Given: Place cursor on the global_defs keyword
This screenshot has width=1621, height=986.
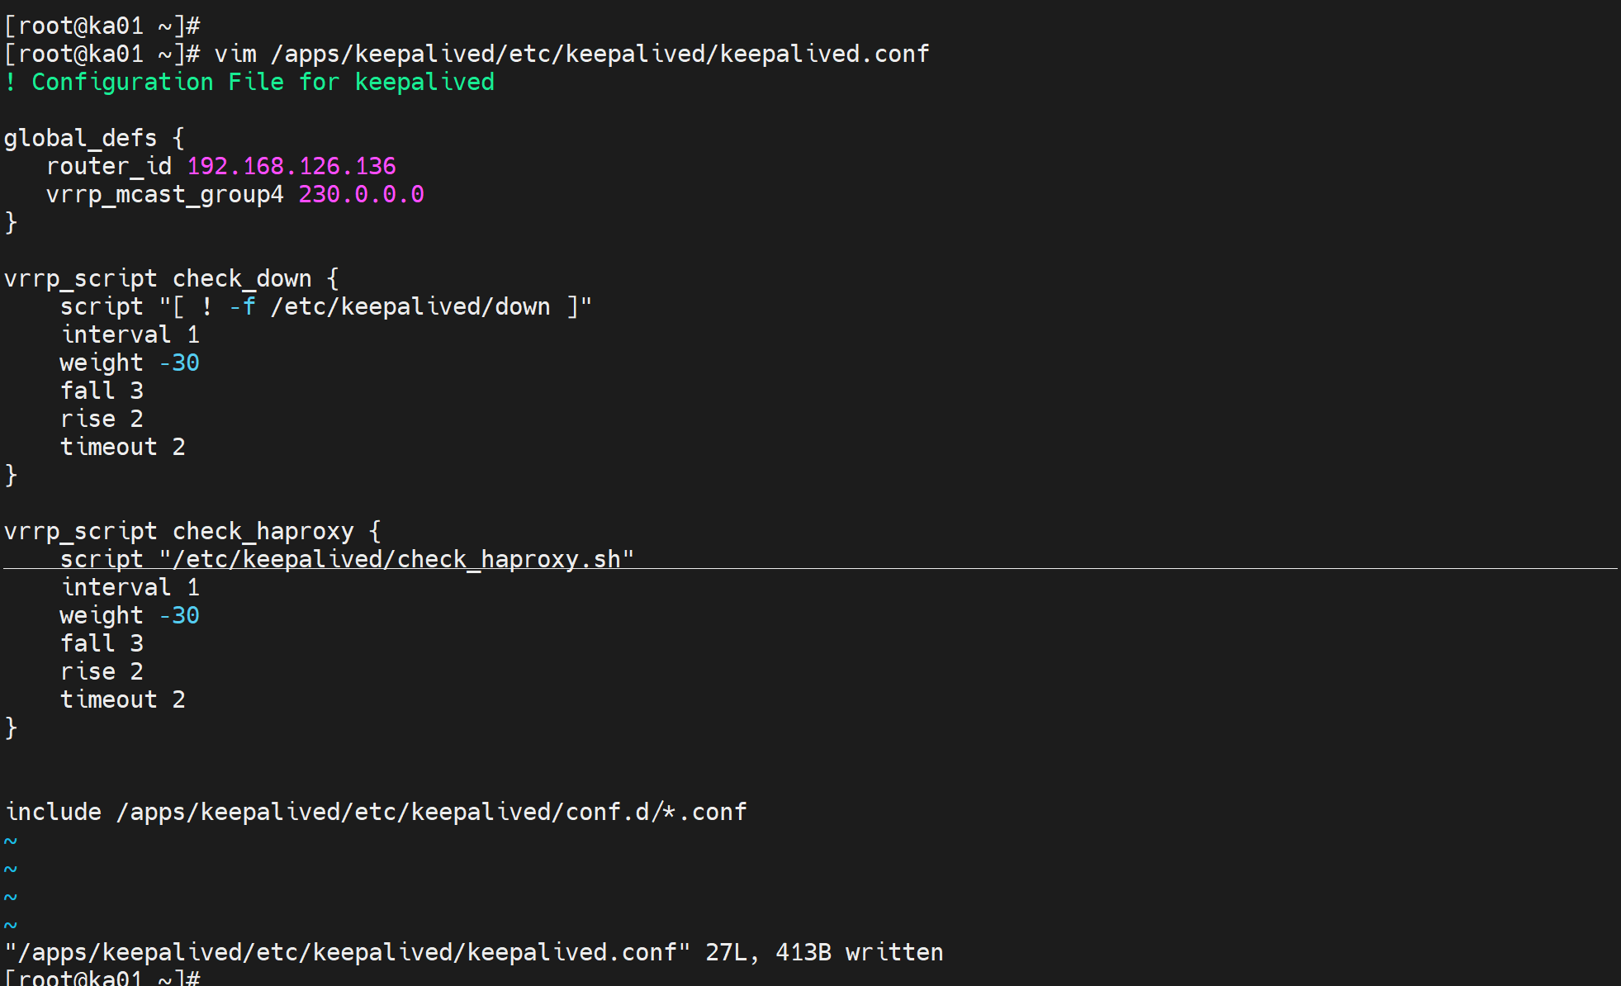Looking at the screenshot, I should [80, 138].
